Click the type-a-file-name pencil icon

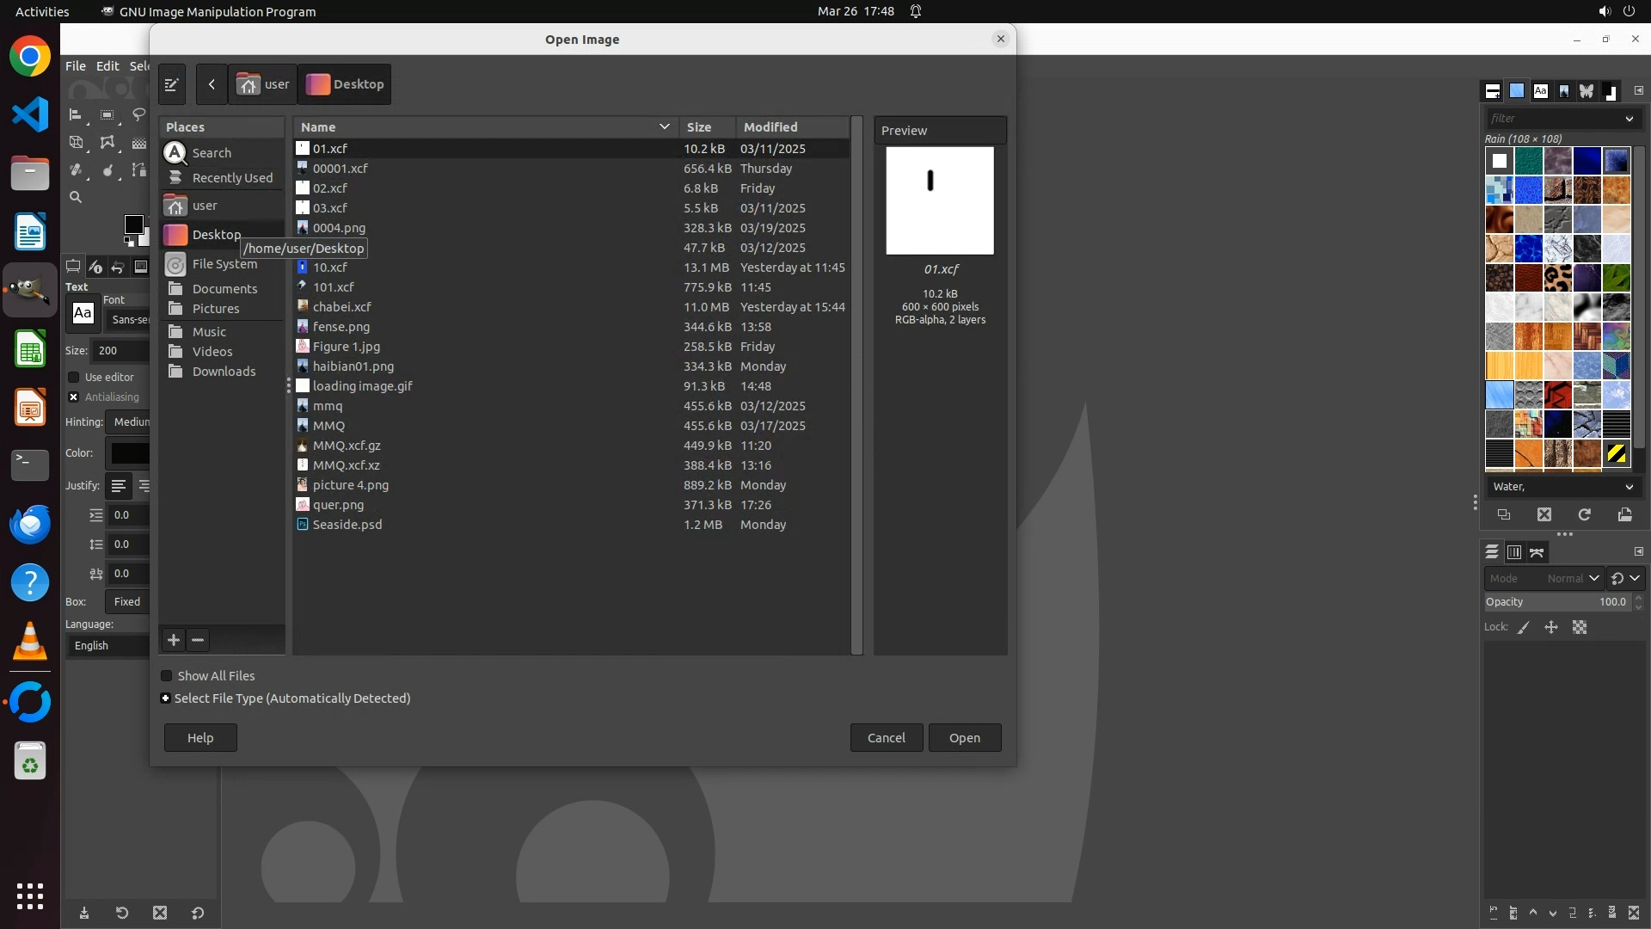click(x=171, y=84)
